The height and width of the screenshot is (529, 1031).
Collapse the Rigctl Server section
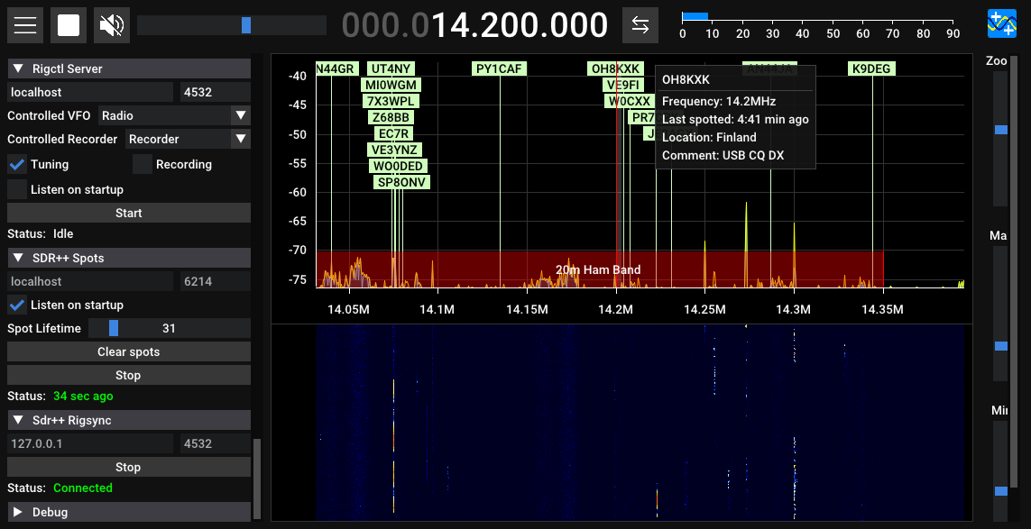pos(129,68)
